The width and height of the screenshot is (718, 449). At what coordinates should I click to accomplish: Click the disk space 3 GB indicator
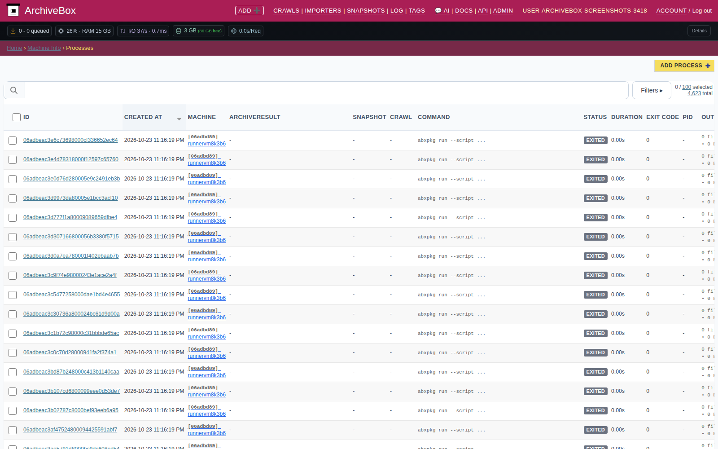[198, 31]
